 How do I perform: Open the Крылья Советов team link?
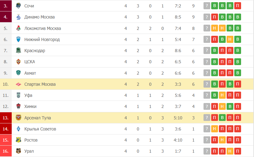click(40, 129)
